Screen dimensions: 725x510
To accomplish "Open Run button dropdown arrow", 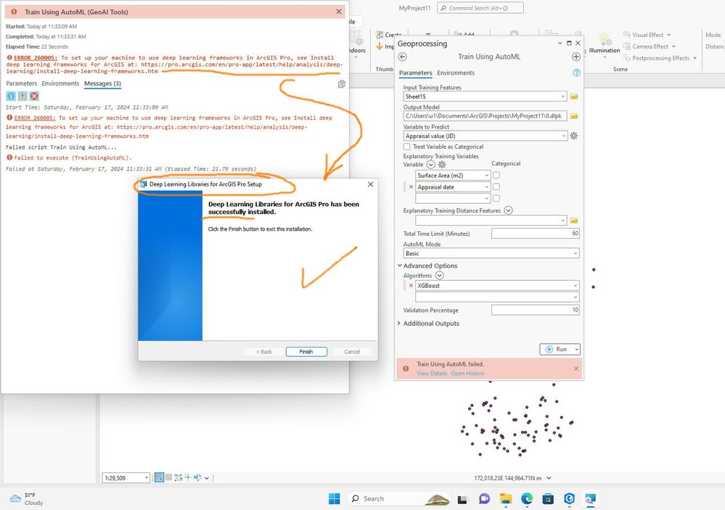I will point(576,349).
